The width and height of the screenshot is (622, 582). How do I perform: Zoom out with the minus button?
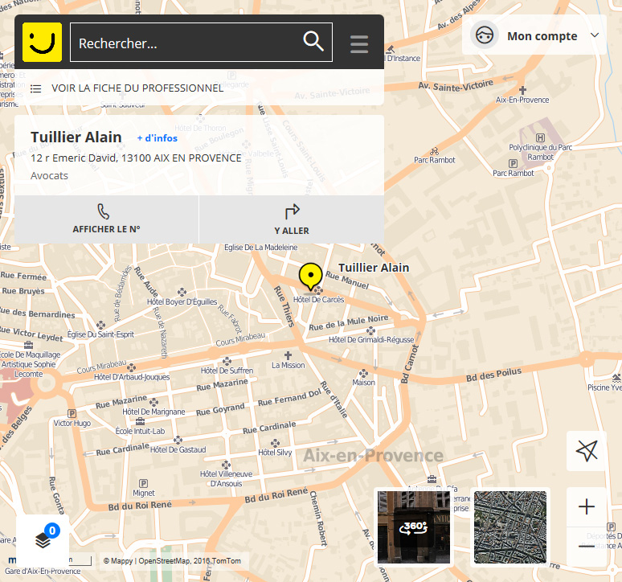coord(587,547)
